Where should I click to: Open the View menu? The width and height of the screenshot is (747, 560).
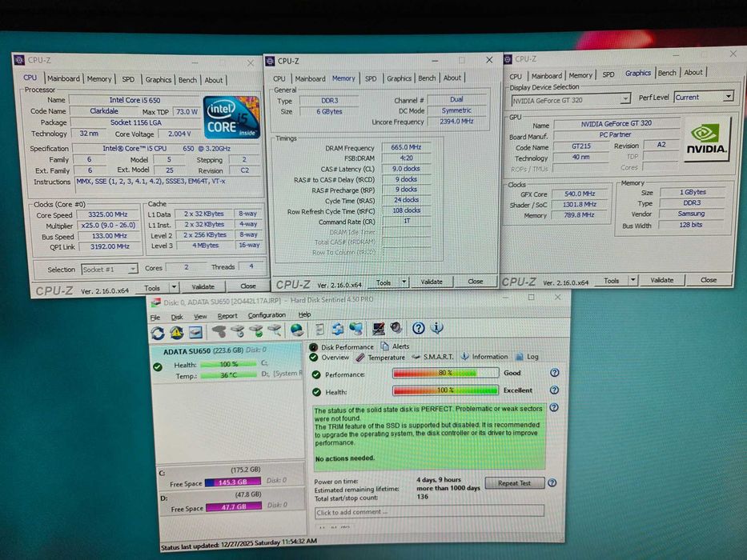point(200,316)
